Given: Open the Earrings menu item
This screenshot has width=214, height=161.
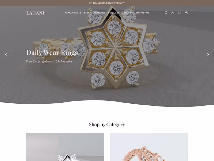Looking at the screenshot, I should (x=100, y=13).
